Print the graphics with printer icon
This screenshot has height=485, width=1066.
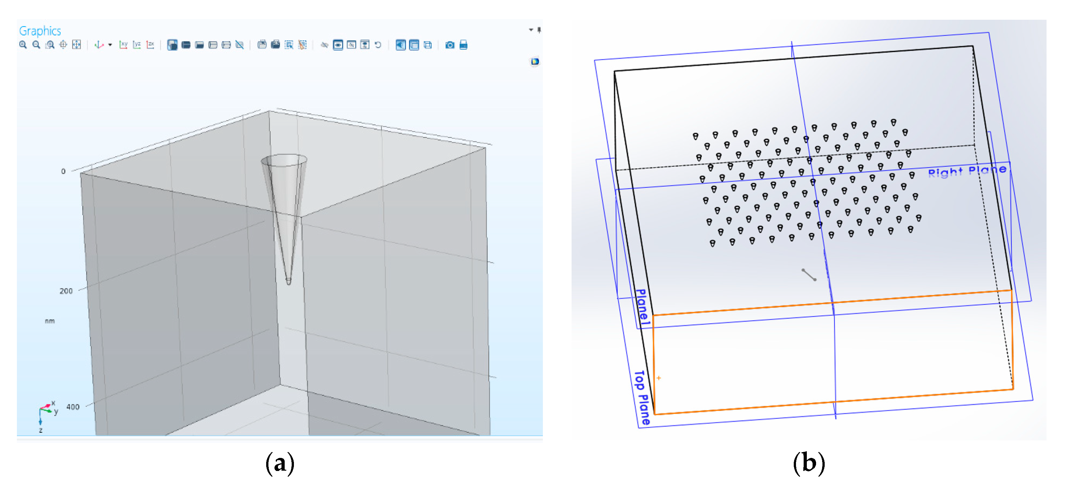(x=464, y=45)
